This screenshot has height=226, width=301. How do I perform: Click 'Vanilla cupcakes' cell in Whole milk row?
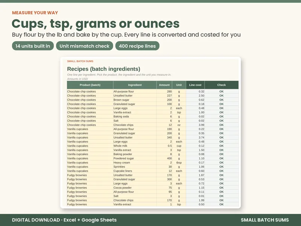coord(90,146)
